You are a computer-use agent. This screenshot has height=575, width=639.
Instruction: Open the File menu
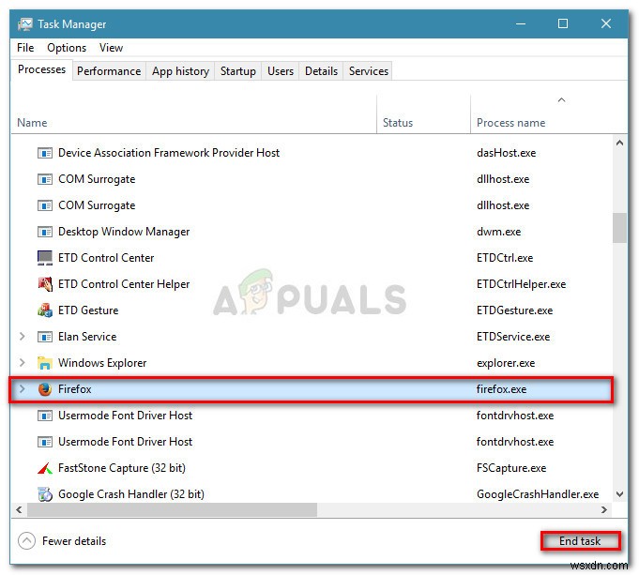tap(25, 48)
